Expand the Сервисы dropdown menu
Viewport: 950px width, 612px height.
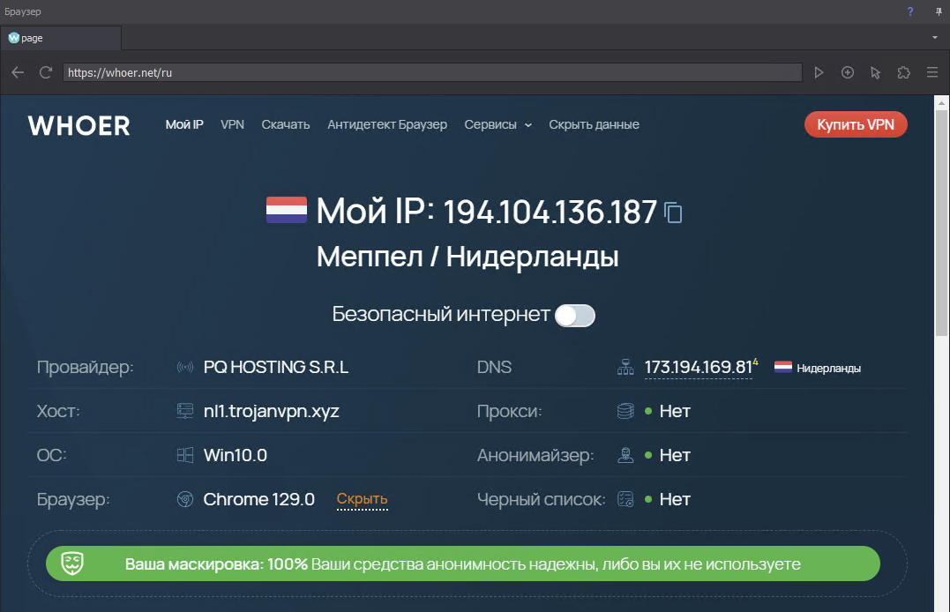coord(498,125)
